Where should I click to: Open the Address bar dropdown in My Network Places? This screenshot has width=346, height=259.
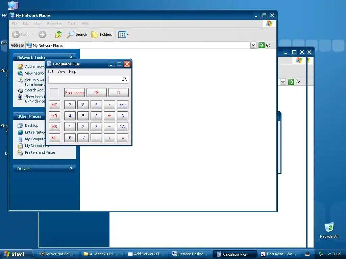pos(253,45)
